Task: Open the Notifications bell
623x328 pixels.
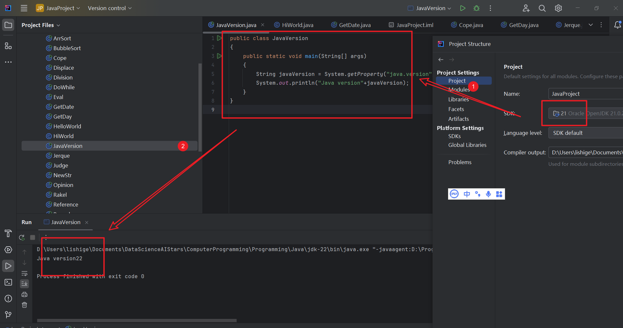Action: click(617, 25)
